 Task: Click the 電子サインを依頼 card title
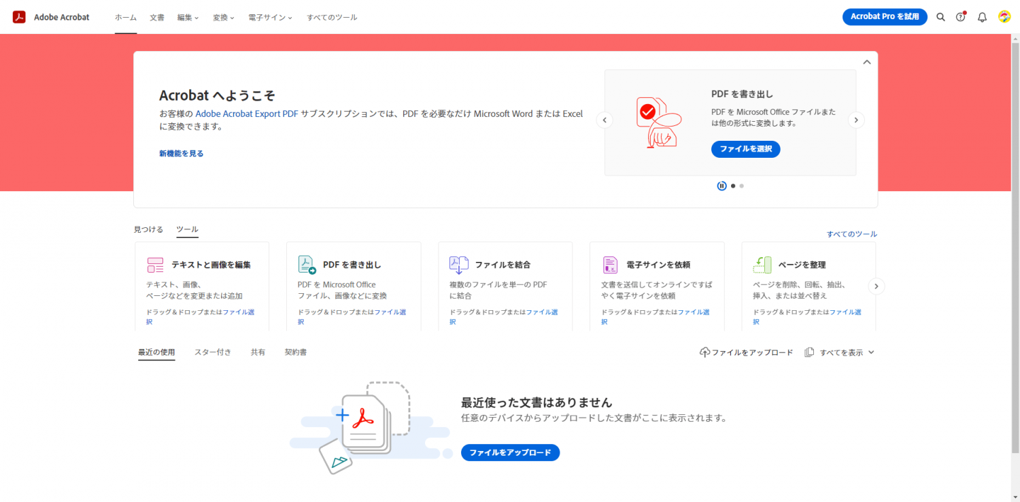click(658, 265)
